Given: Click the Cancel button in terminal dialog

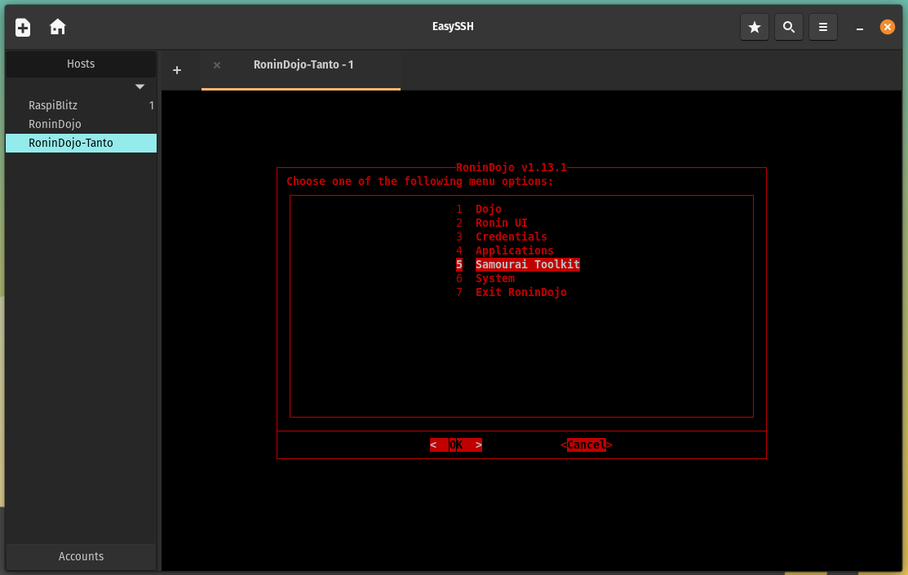Looking at the screenshot, I should point(586,445).
